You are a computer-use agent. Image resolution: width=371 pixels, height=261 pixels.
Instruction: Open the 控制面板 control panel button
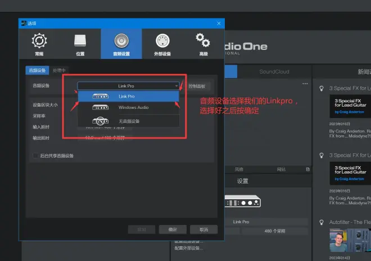(x=197, y=86)
